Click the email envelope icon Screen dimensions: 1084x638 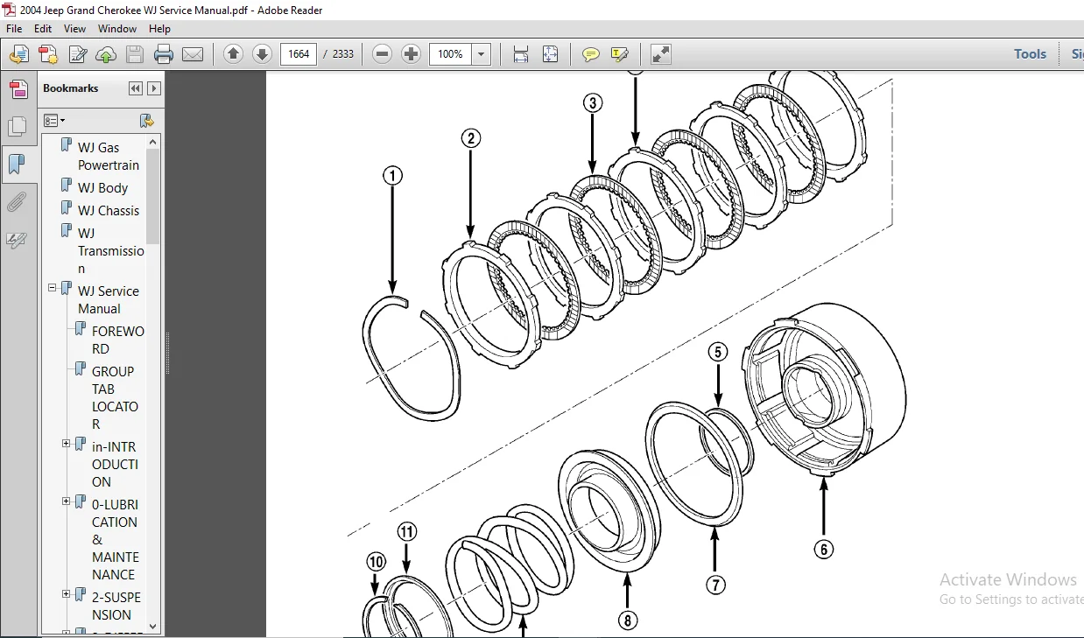pyautogui.click(x=193, y=54)
